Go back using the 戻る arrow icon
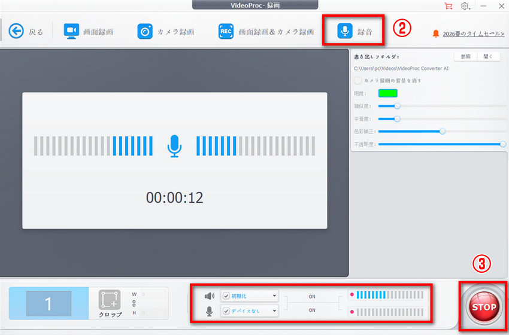This screenshot has width=509, height=335. click(x=16, y=31)
